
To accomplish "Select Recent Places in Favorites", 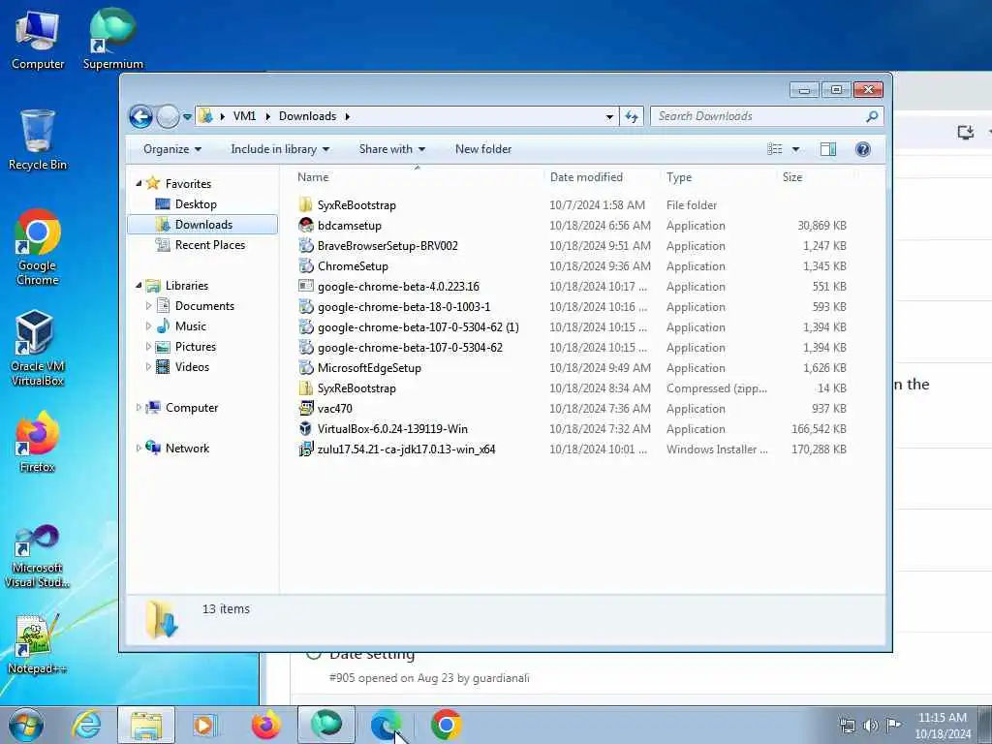I will pos(209,245).
